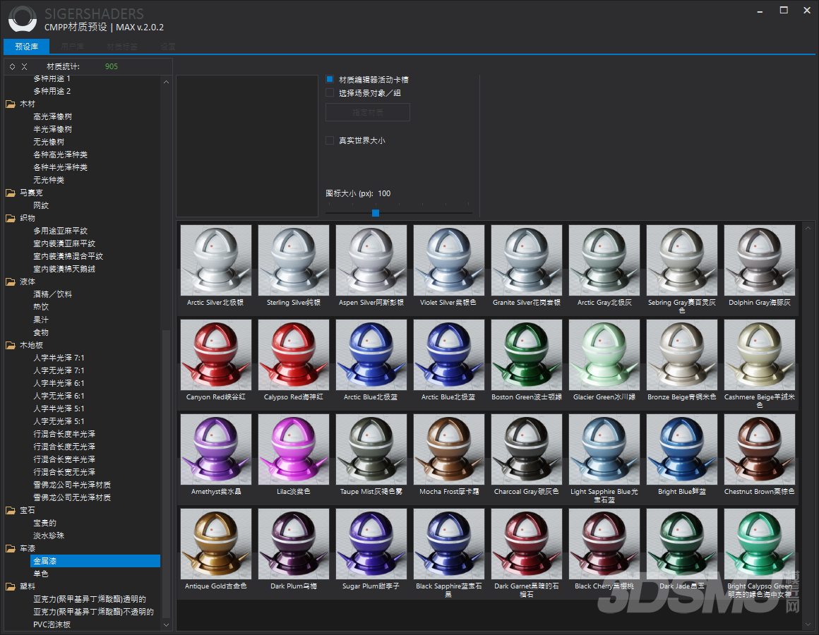This screenshot has width=819, height=635.
Task: Click the X collapse-all icon above the tree
Action: 24,66
